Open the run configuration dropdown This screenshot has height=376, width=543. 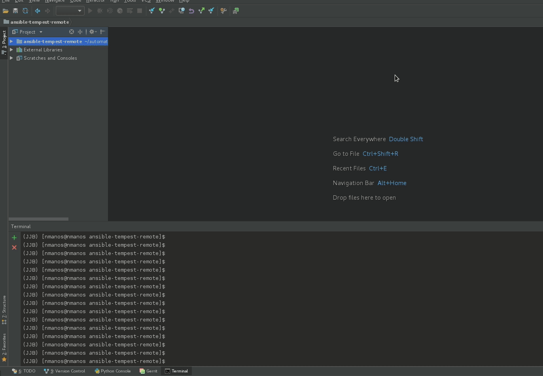coord(70,11)
